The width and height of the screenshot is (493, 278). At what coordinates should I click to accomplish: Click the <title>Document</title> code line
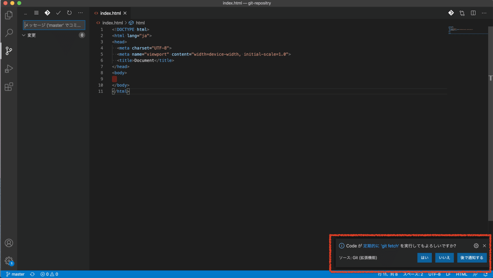coord(145,60)
